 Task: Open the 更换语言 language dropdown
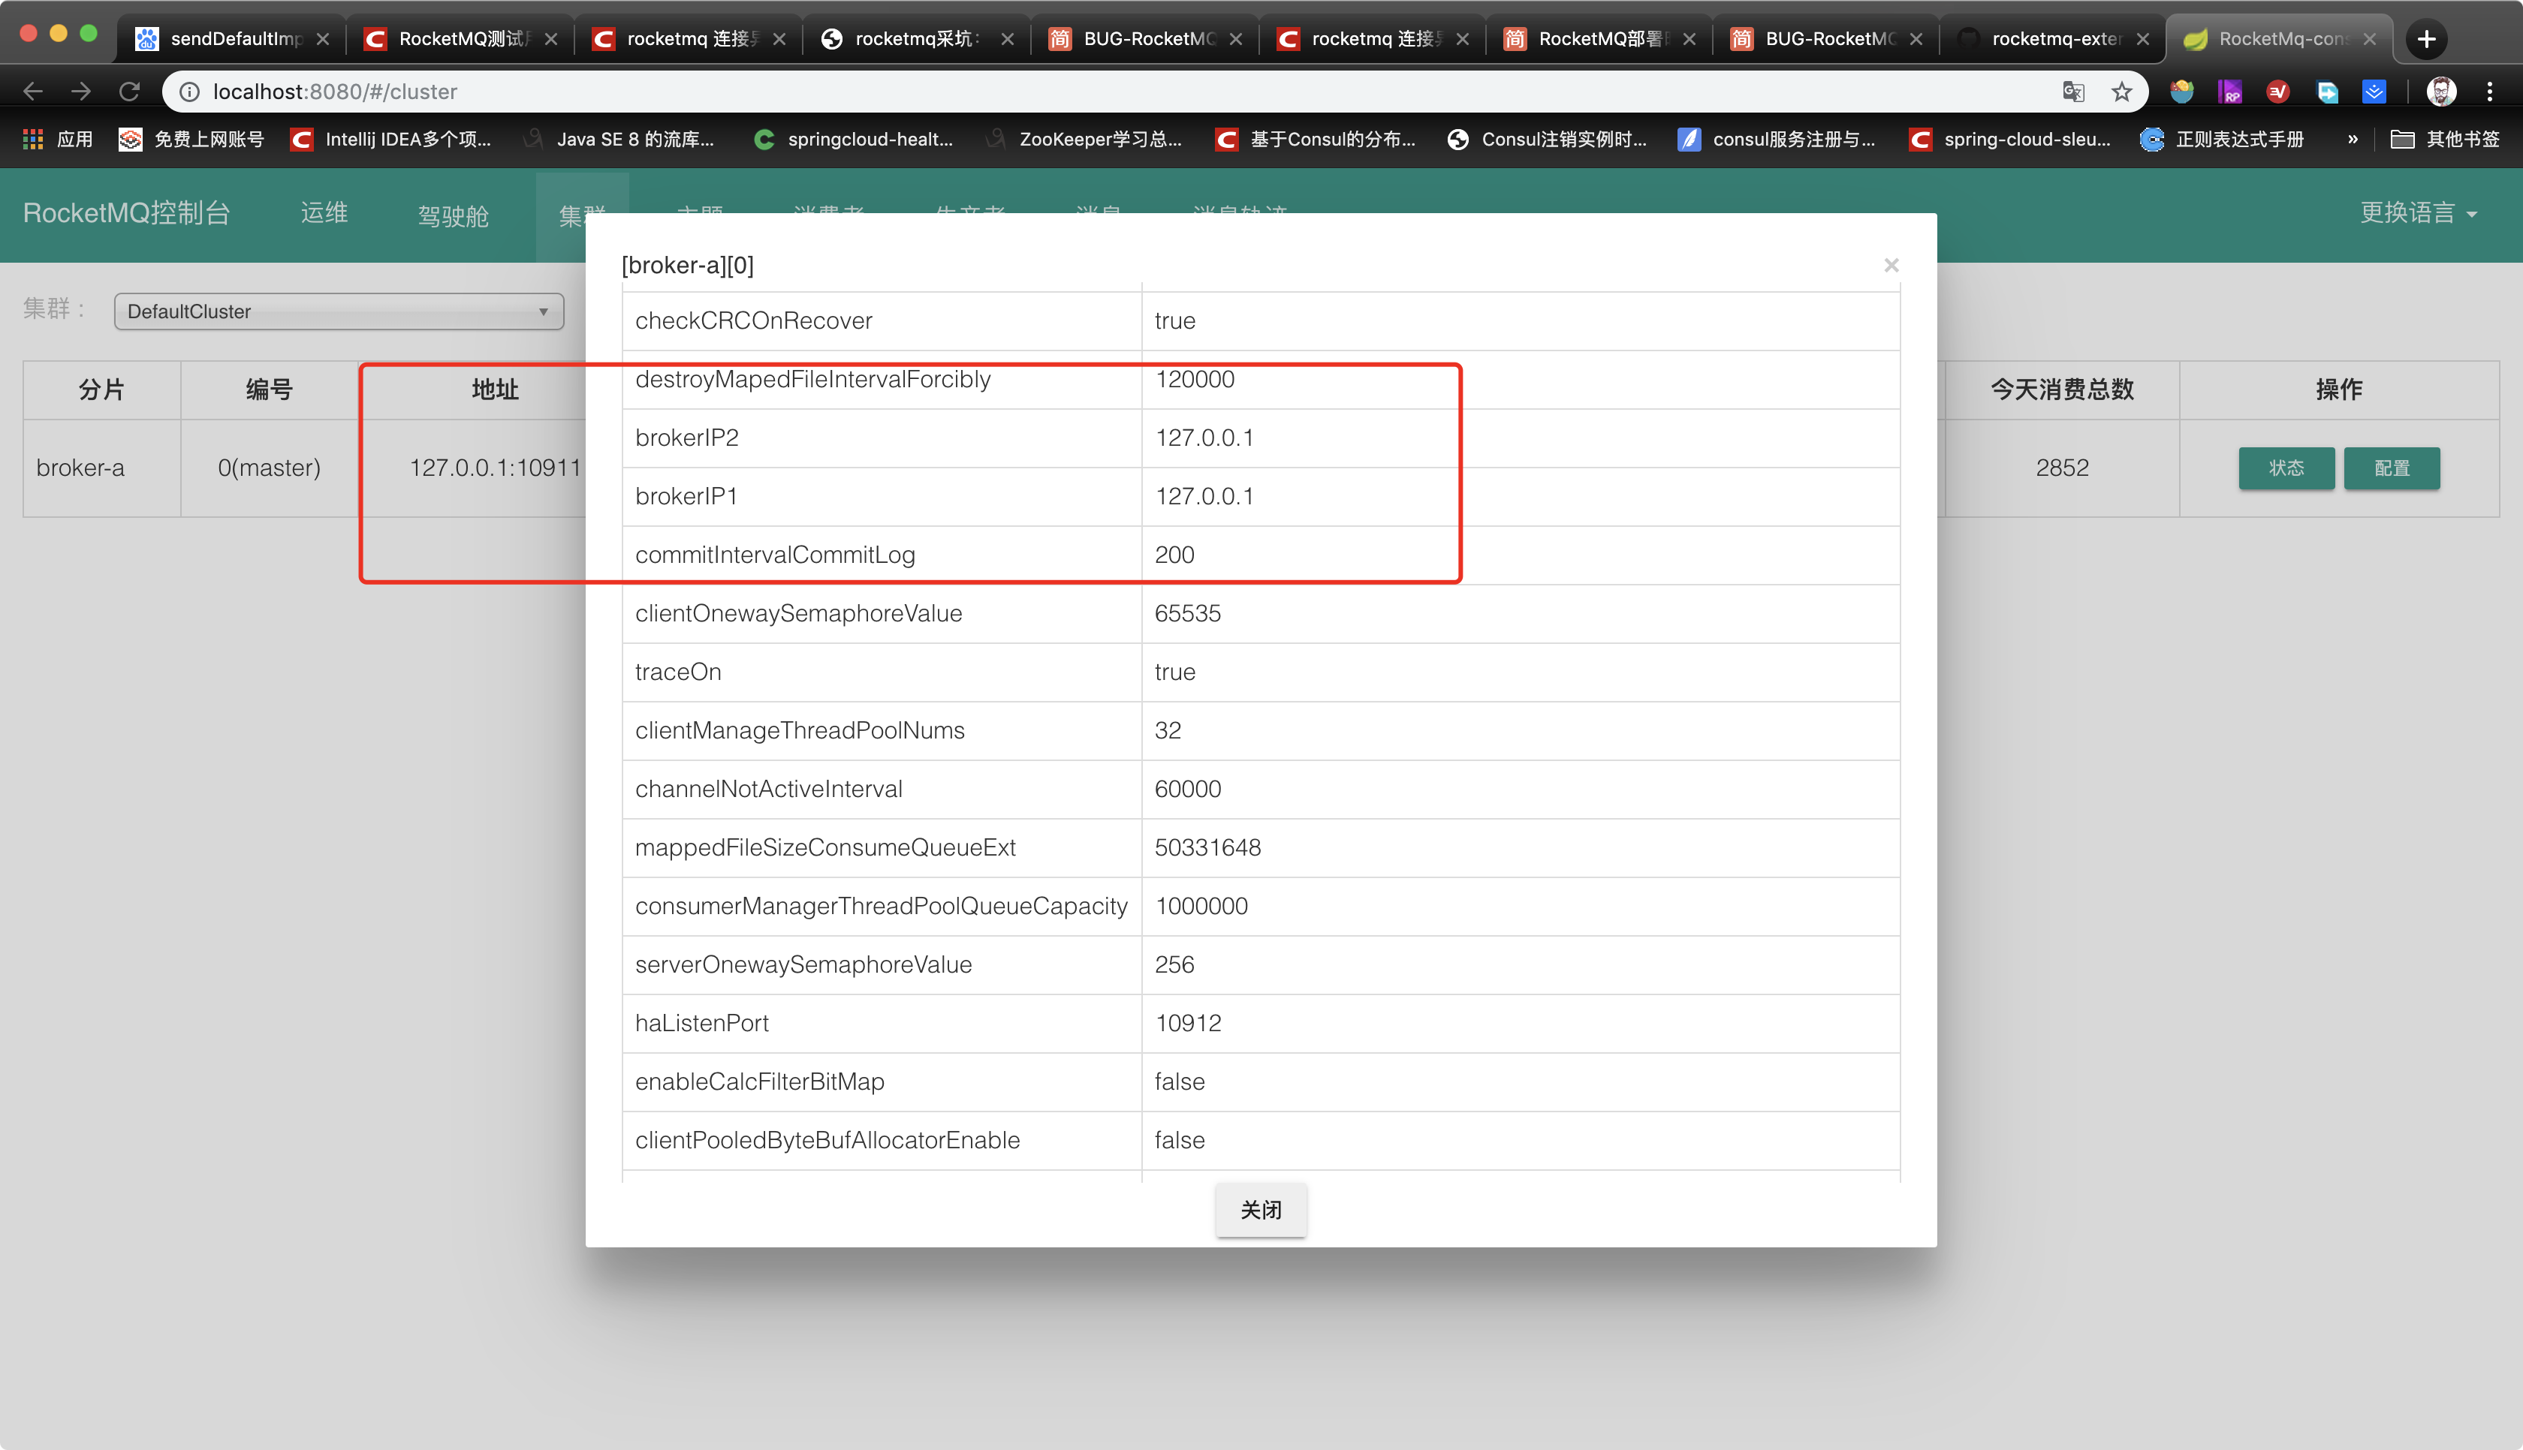(x=2419, y=213)
